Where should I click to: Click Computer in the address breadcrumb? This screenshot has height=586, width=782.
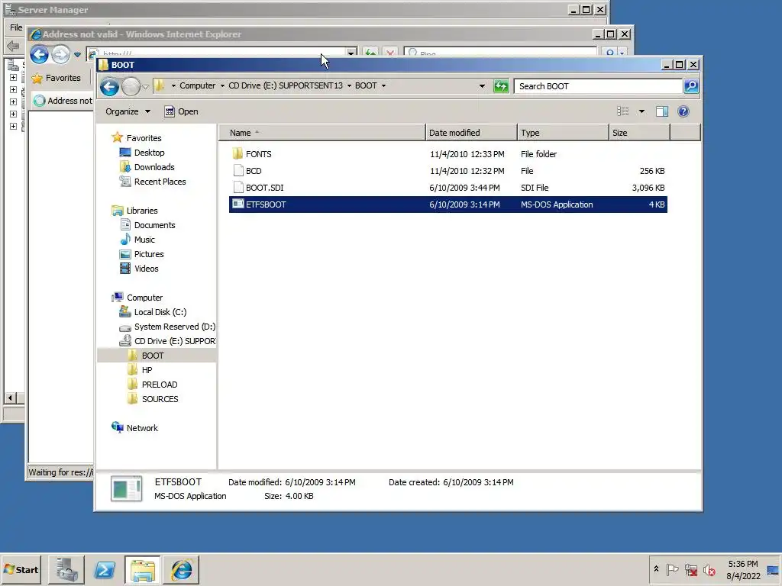198,85
